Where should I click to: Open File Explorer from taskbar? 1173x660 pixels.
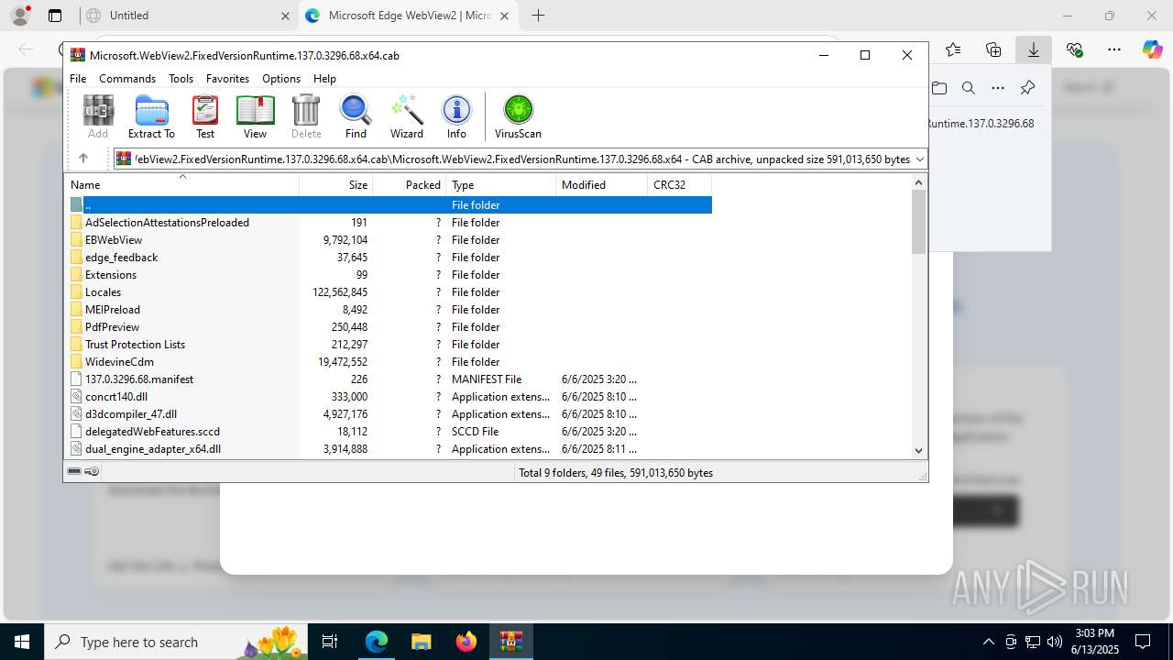coord(422,642)
